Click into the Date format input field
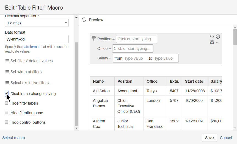This screenshot has width=237, height=144. 37,39
